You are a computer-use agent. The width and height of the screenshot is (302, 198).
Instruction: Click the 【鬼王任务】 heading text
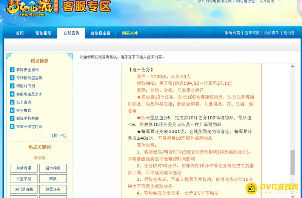[141, 70]
